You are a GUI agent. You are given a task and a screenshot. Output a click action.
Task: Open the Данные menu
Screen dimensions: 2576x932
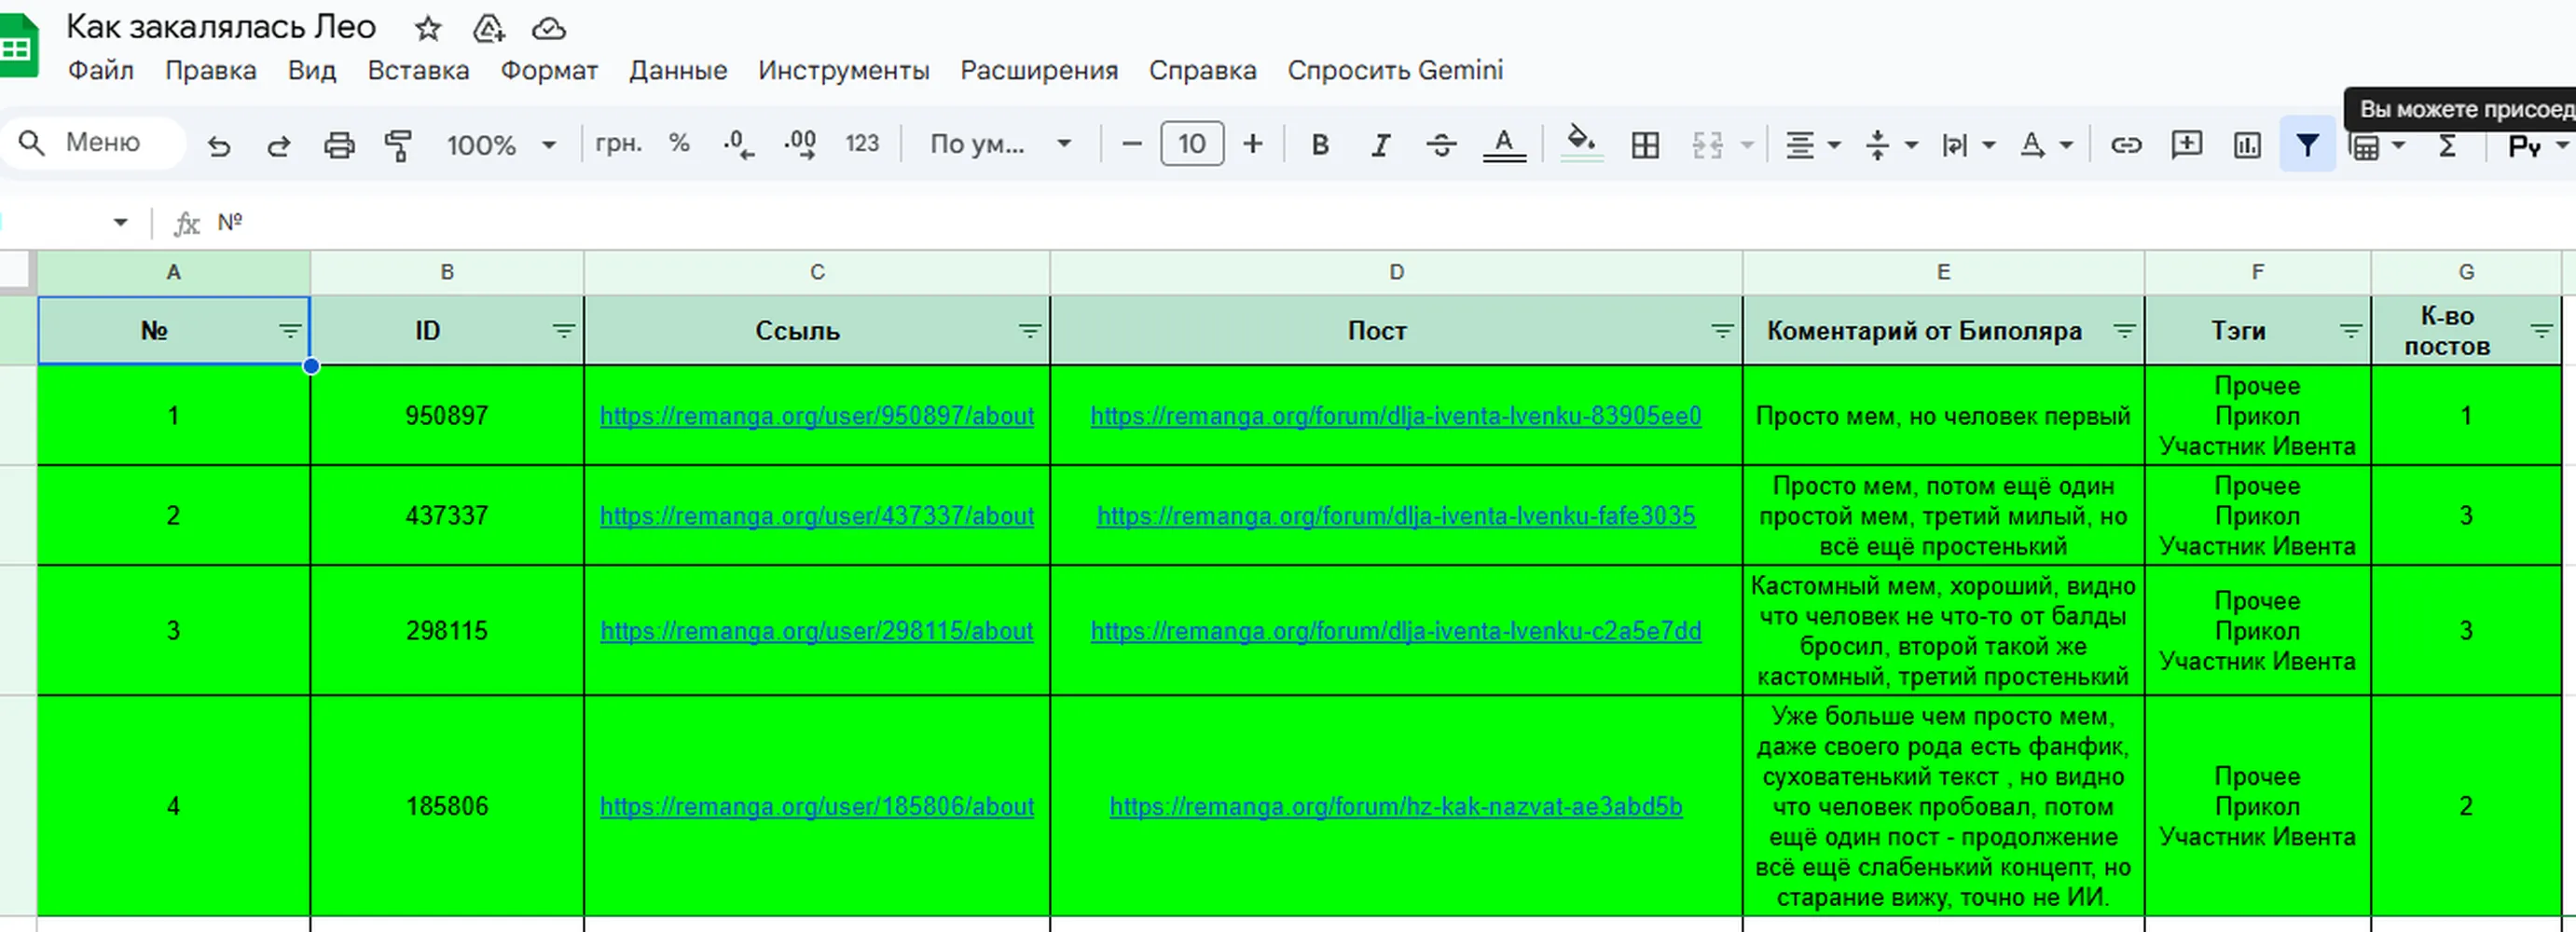point(678,70)
